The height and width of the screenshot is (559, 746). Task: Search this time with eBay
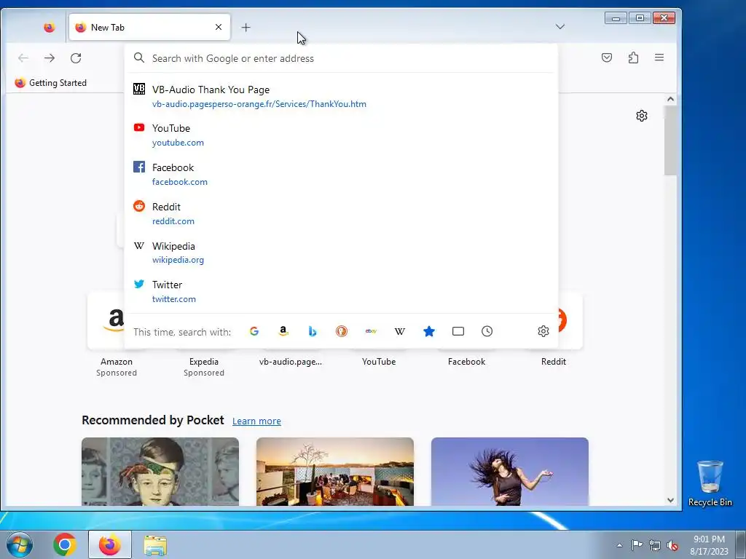coord(371,331)
